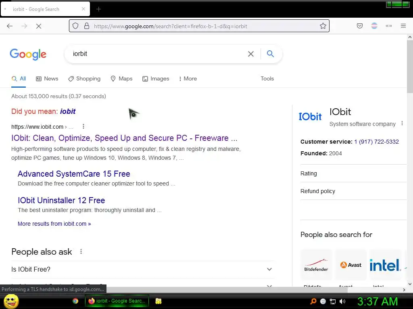The width and height of the screenshot is (413, 309).
Task: Click the smiley start menu button
Action: point(11,301)
